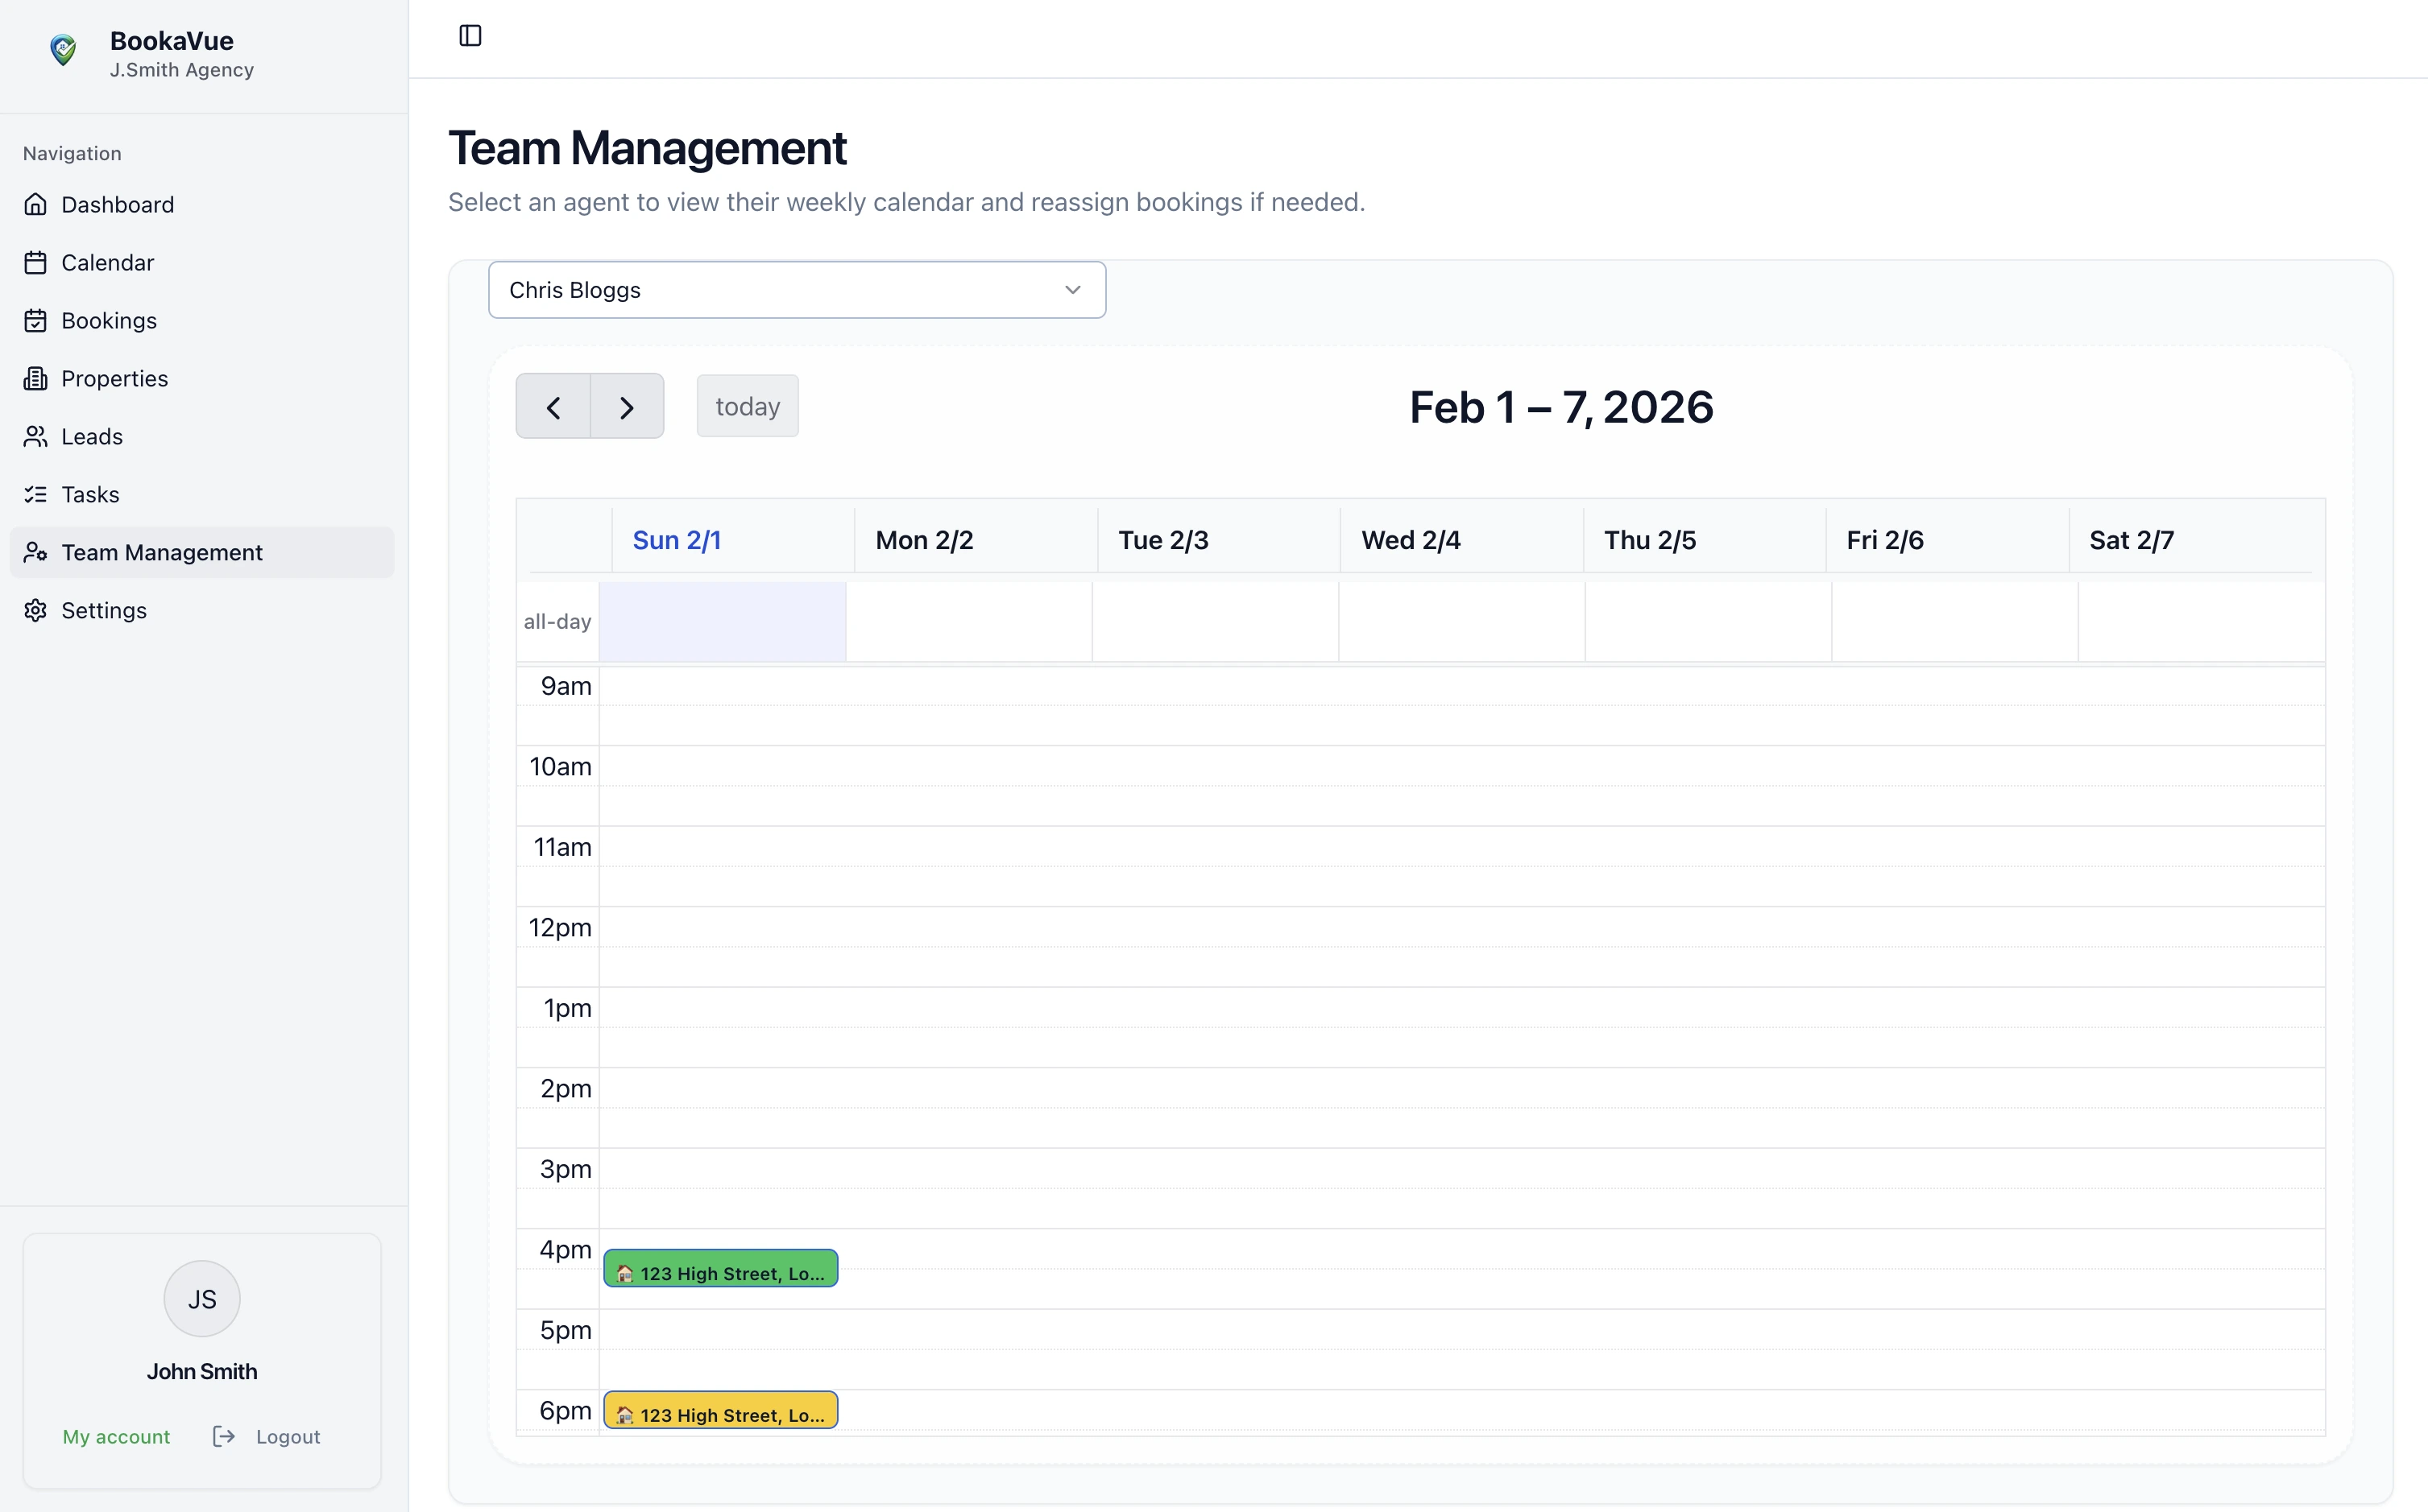
Task: Select Team Management in the sidebar
Action: coord(161,553)
